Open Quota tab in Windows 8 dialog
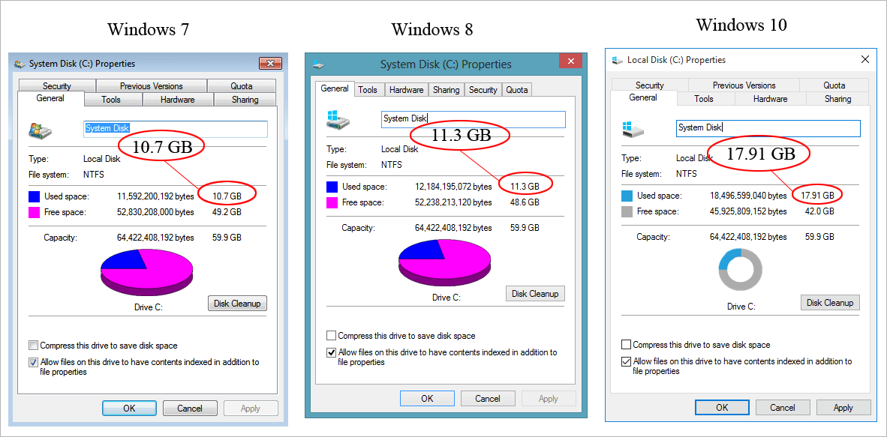887x437 pixels. (x=517, y=90)
